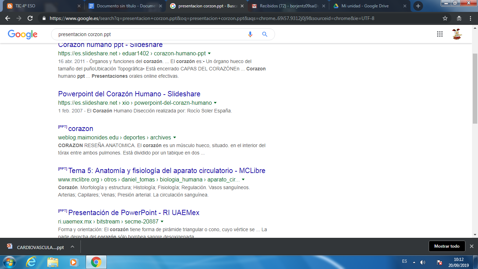Open the incognito indicator icon

pos(459,18)
